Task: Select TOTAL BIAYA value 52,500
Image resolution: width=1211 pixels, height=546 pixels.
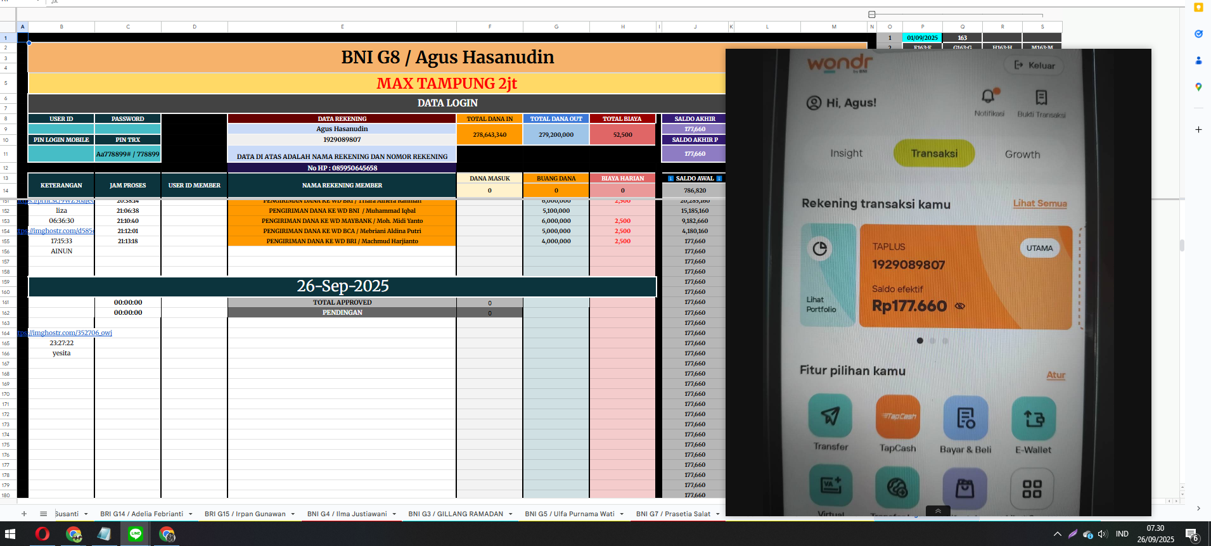Action: click(622, 134)
